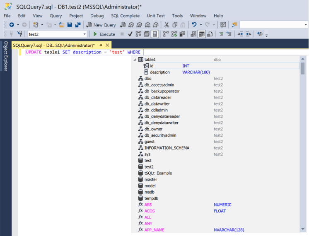Click the New Project icon

(36, 24)
